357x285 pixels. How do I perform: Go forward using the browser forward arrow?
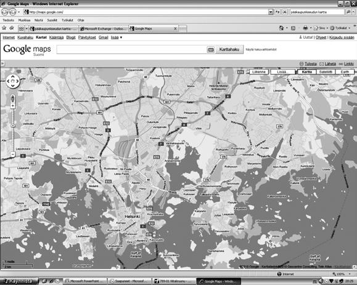12,12
